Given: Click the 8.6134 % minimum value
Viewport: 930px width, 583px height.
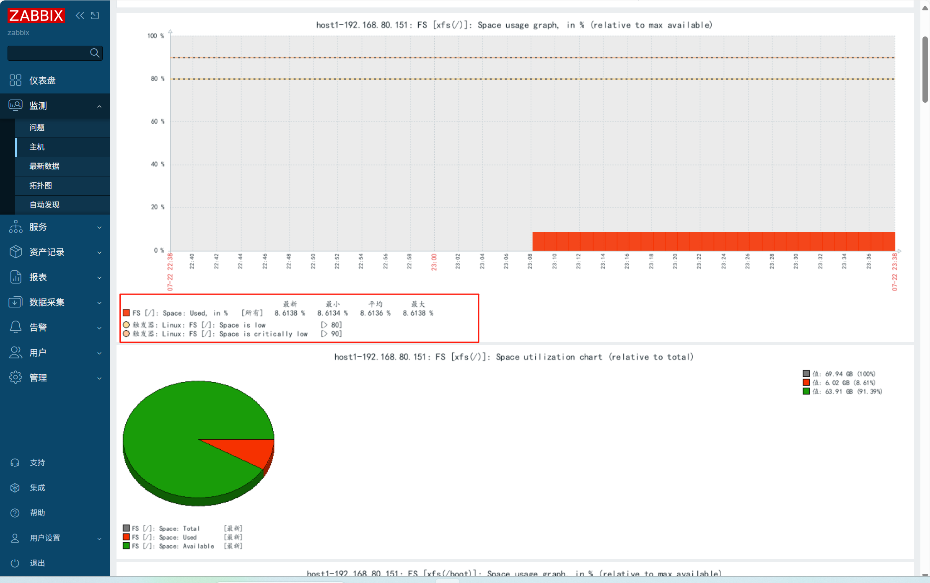Looking at the screenshot, I should 332,313.
